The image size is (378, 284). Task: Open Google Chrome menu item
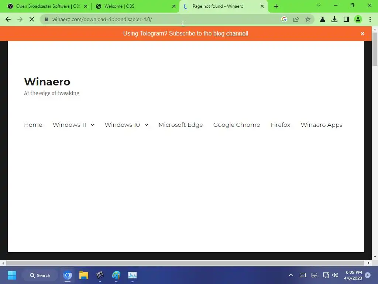237,125
